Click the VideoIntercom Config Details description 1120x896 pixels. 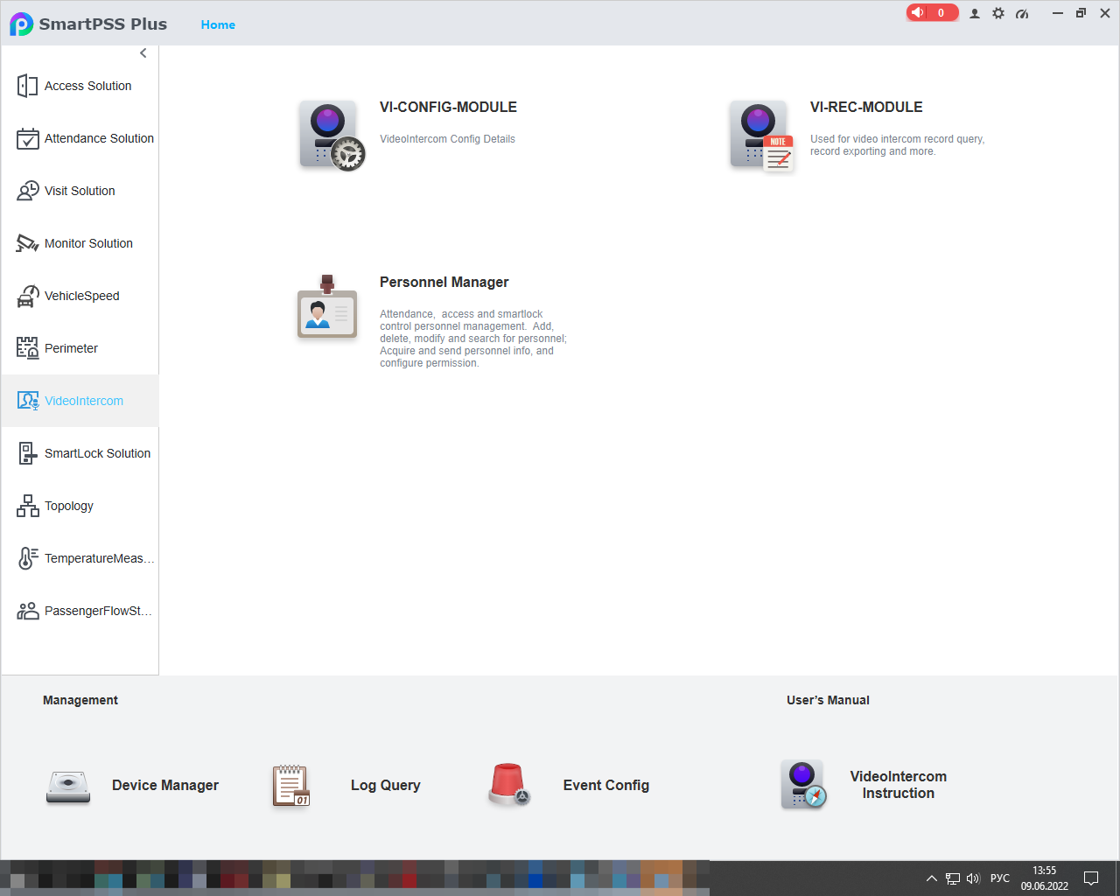click(x=447, y=139)
